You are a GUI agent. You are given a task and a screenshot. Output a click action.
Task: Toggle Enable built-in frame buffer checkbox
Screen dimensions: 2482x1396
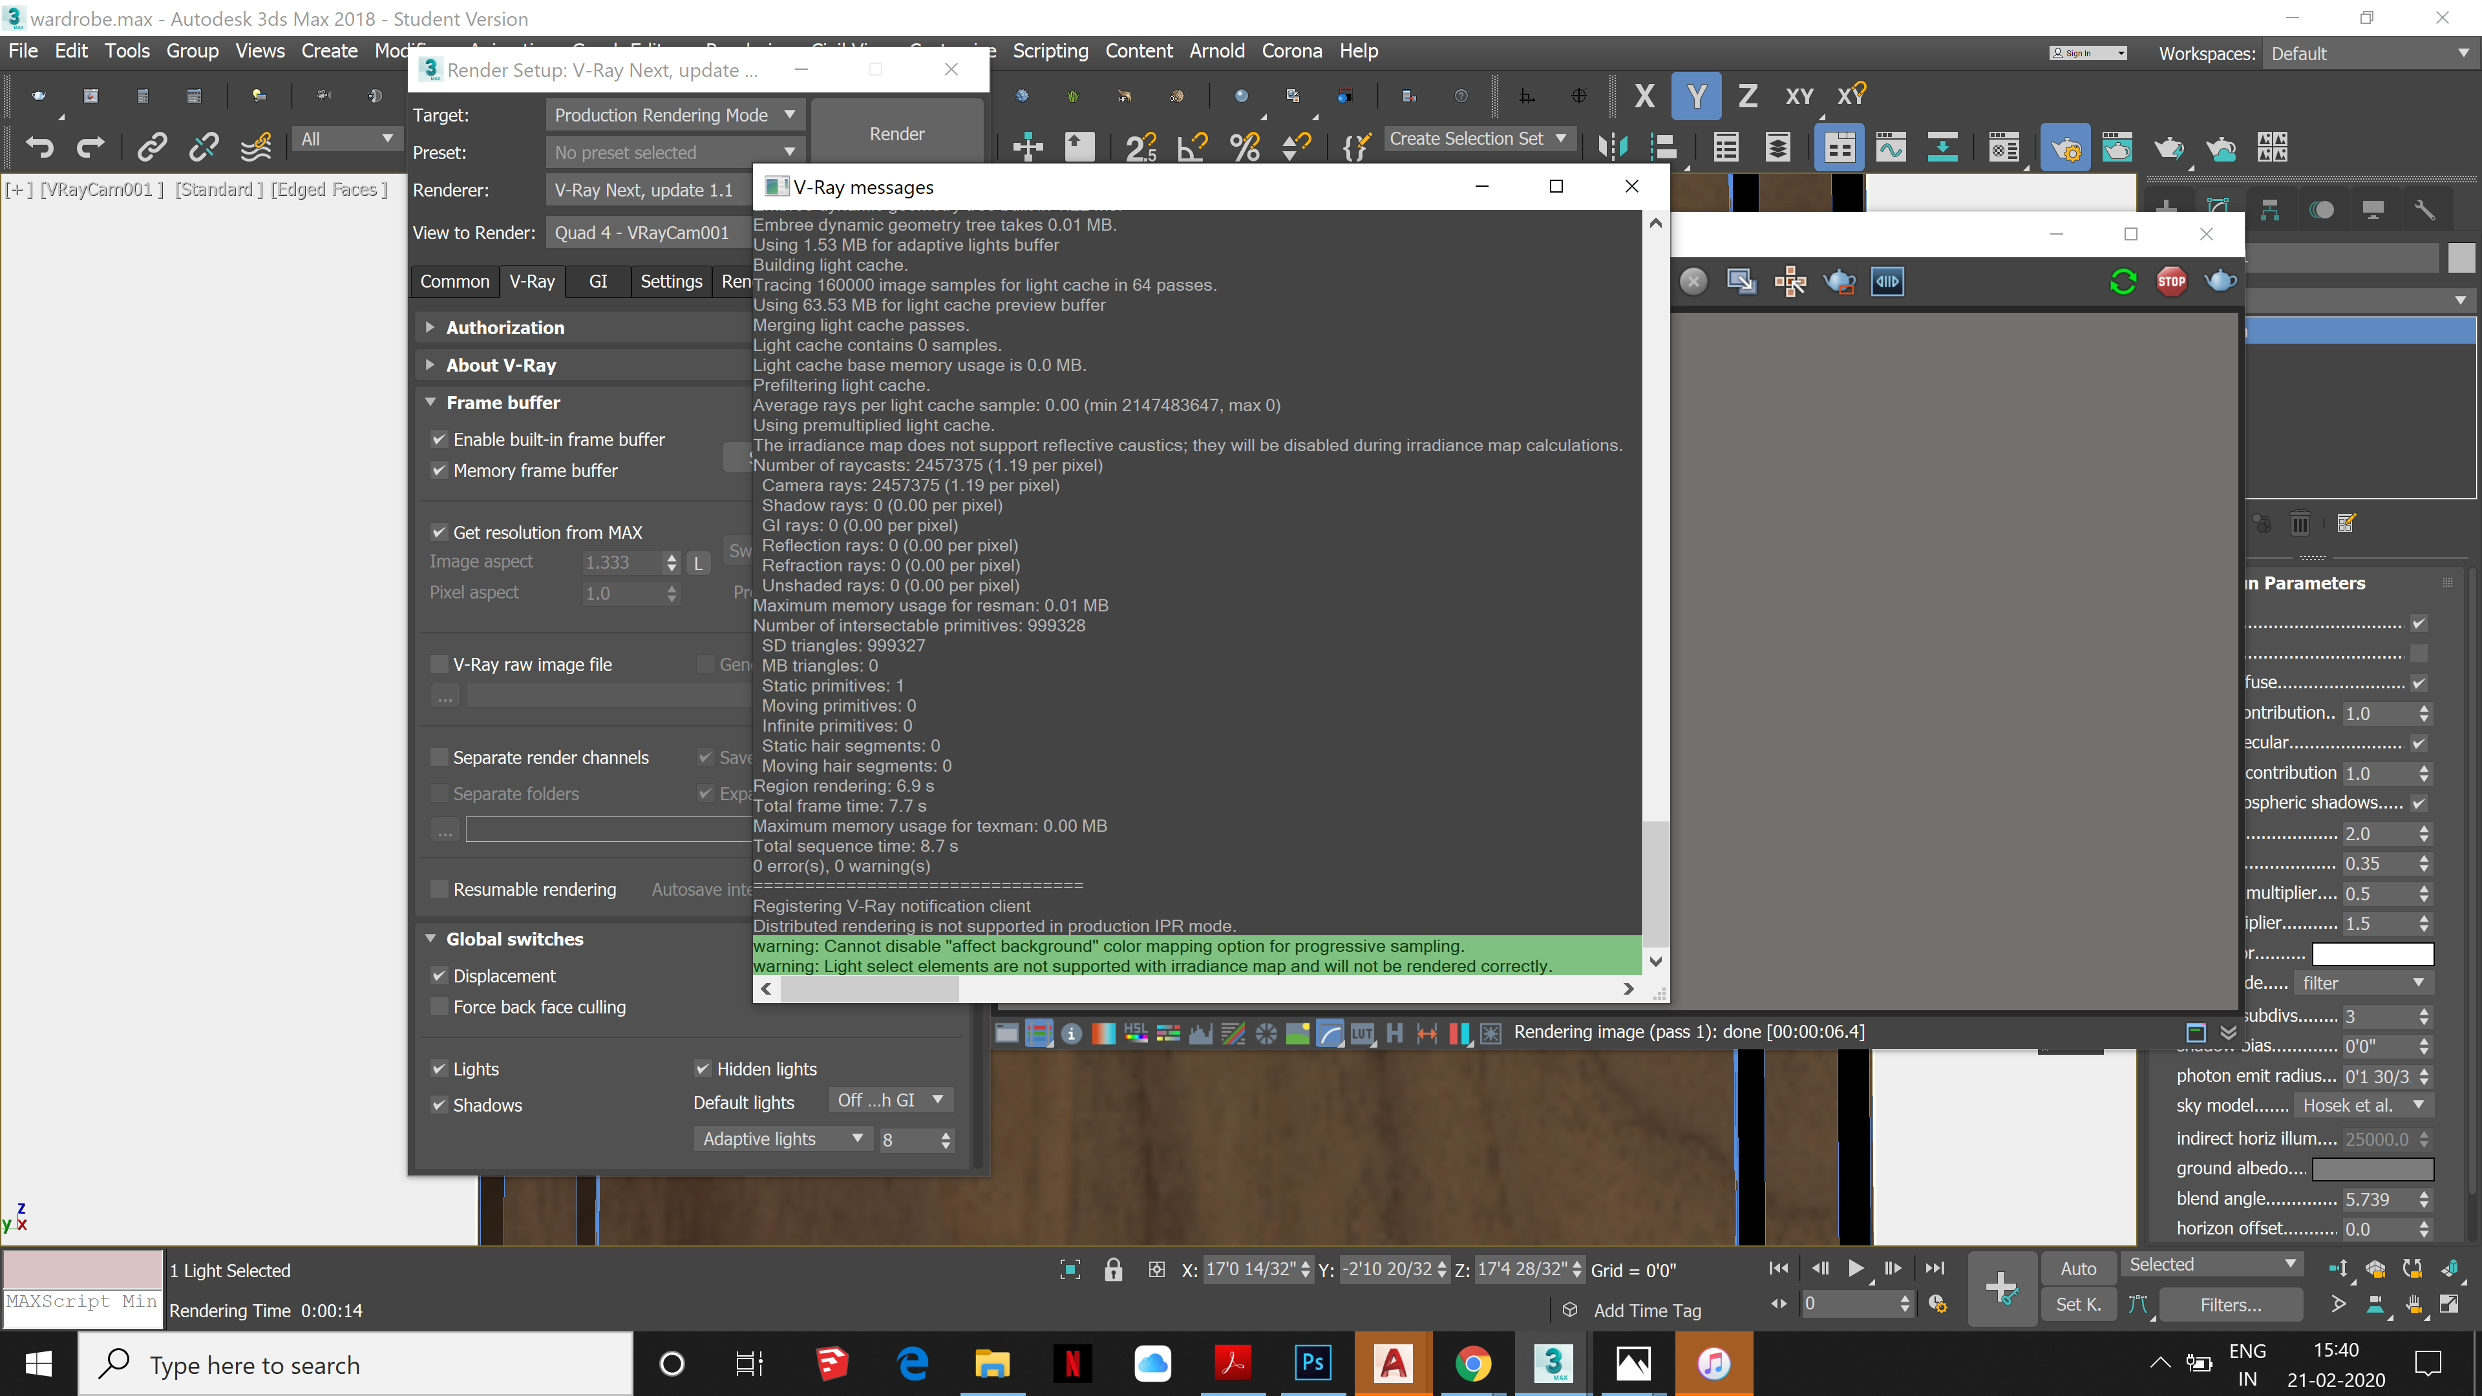440,439
